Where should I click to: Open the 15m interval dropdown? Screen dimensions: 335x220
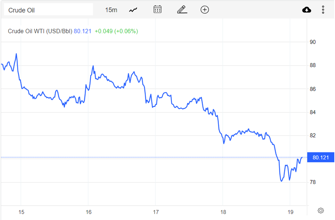tap(111, 10)
